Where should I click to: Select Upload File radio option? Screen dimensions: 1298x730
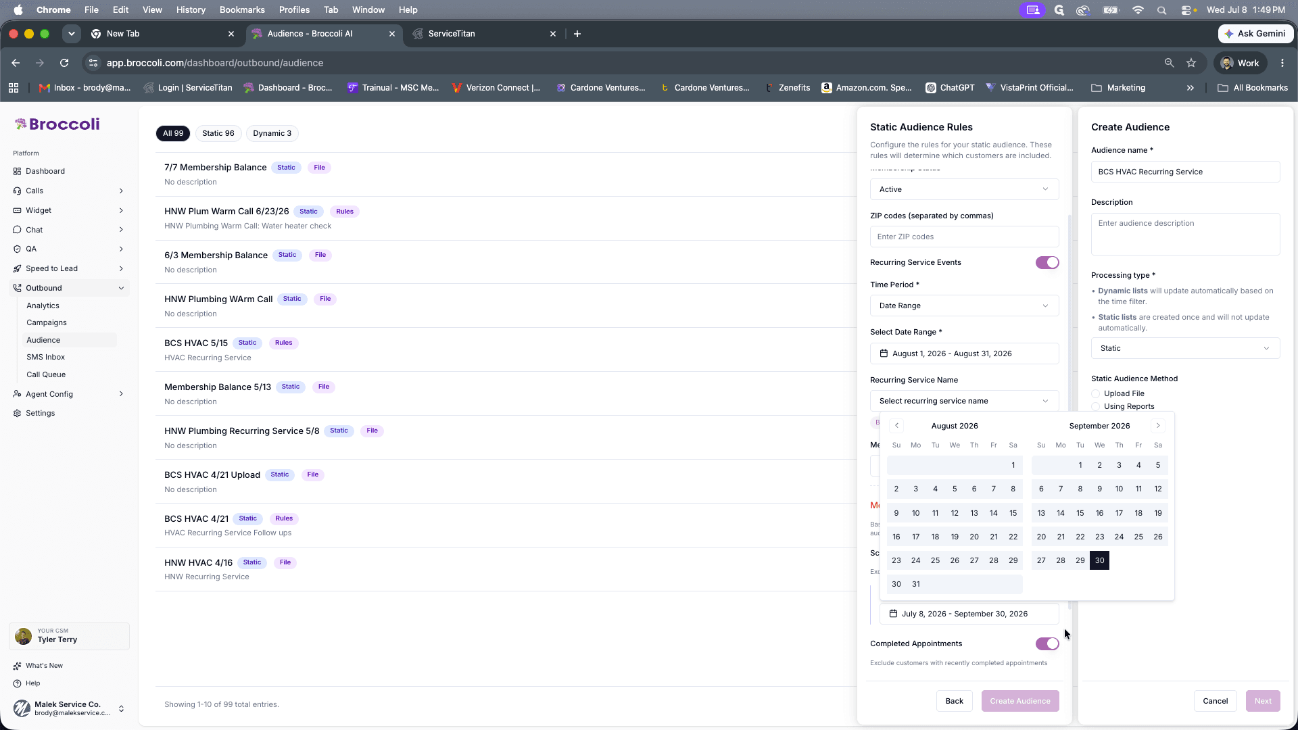(1096, 393)
